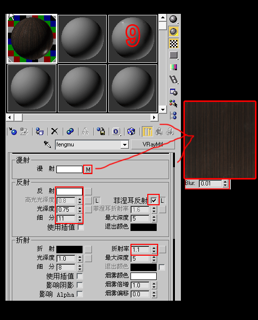Toggle the checkered Background icon
The image size is (258, 320).
(x=173, y=44)
